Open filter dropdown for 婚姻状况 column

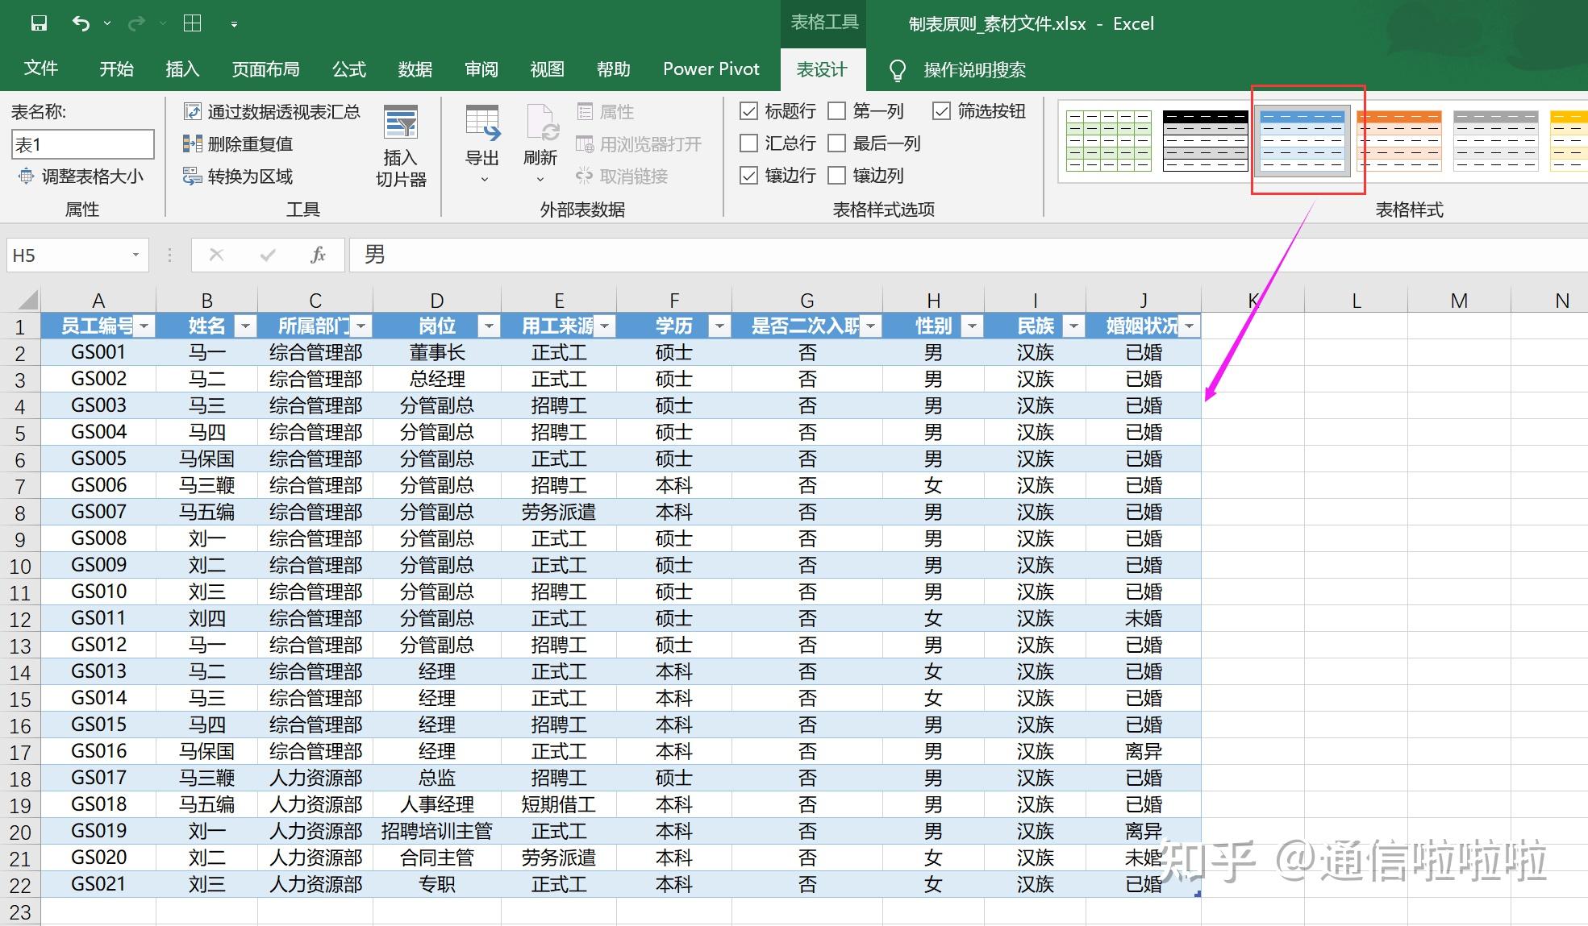[1189, 326]
